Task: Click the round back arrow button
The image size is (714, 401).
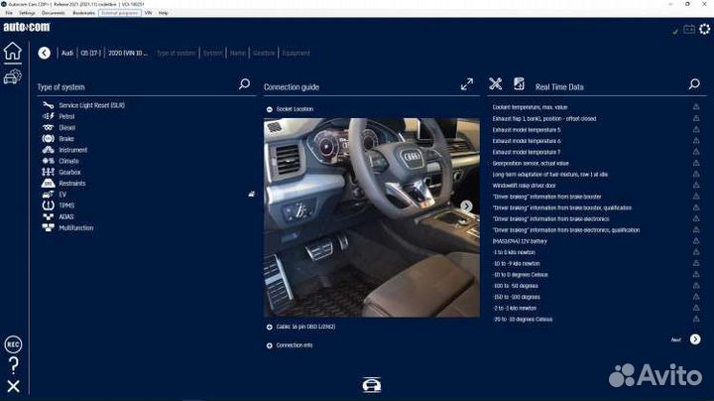Action: pos(45,53)
